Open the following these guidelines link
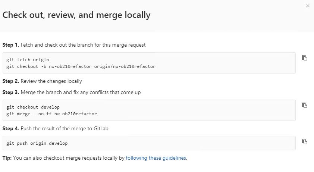The width and height of the screenshot is (314, 172). click(x=156, y=158)
